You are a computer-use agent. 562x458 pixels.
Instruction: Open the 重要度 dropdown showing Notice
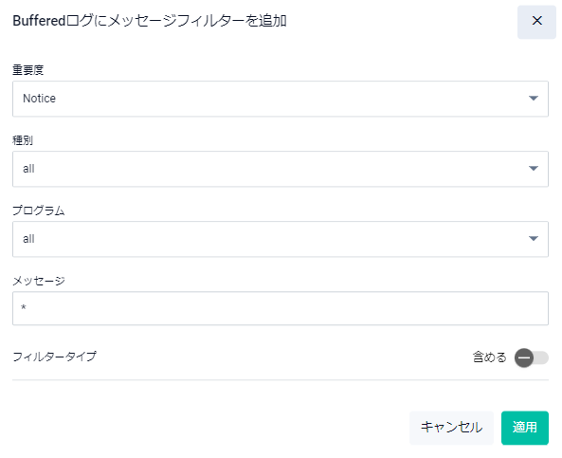[x=281, y=99]
